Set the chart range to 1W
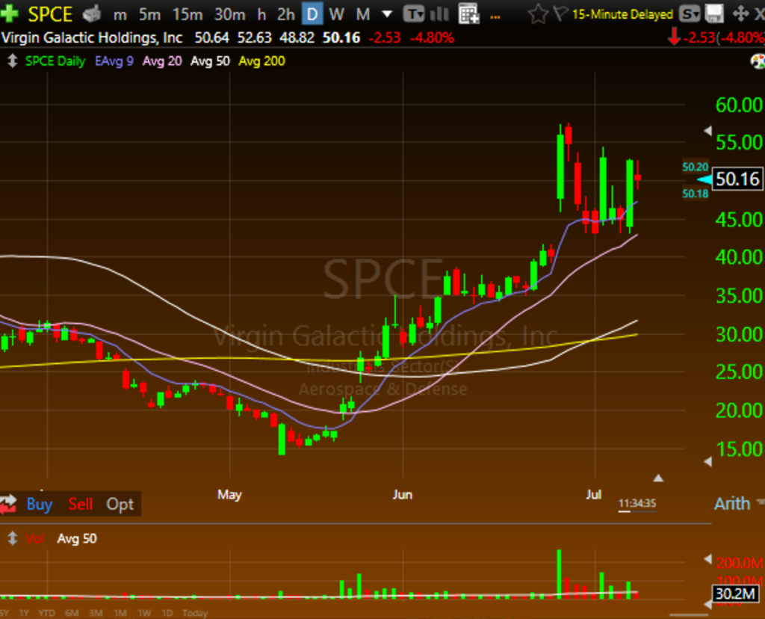The image size is (765, 619). 144,613
